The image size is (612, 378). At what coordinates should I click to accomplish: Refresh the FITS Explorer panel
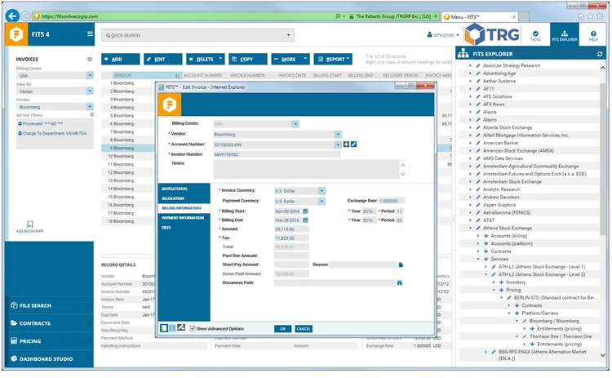click(x=600, y=54)
